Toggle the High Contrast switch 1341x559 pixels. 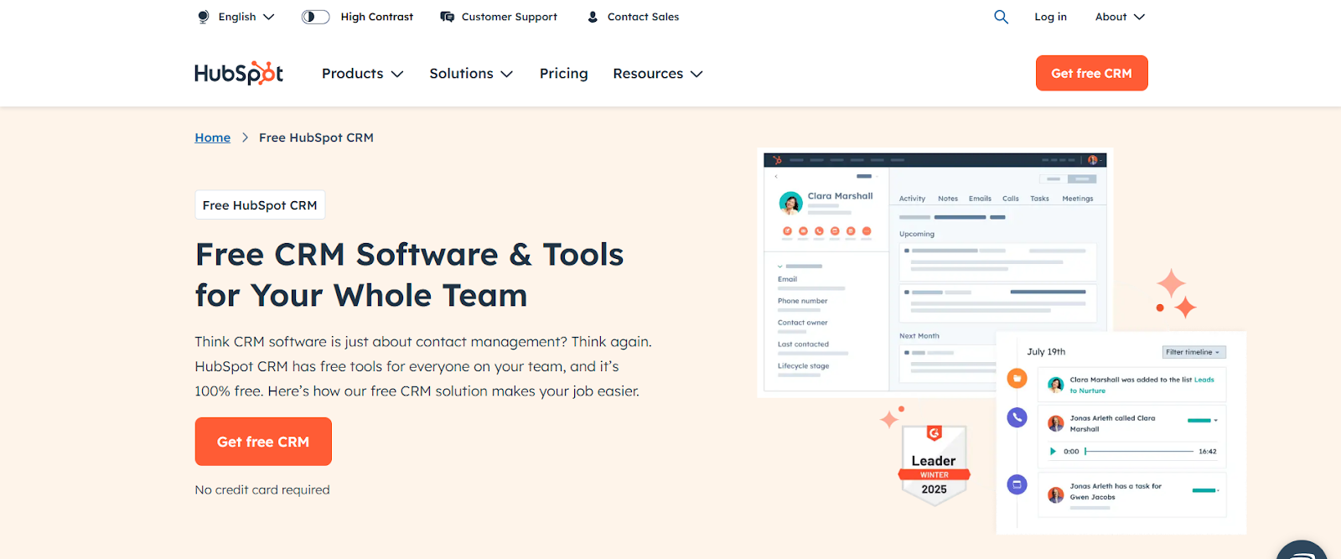pos(315,17)
